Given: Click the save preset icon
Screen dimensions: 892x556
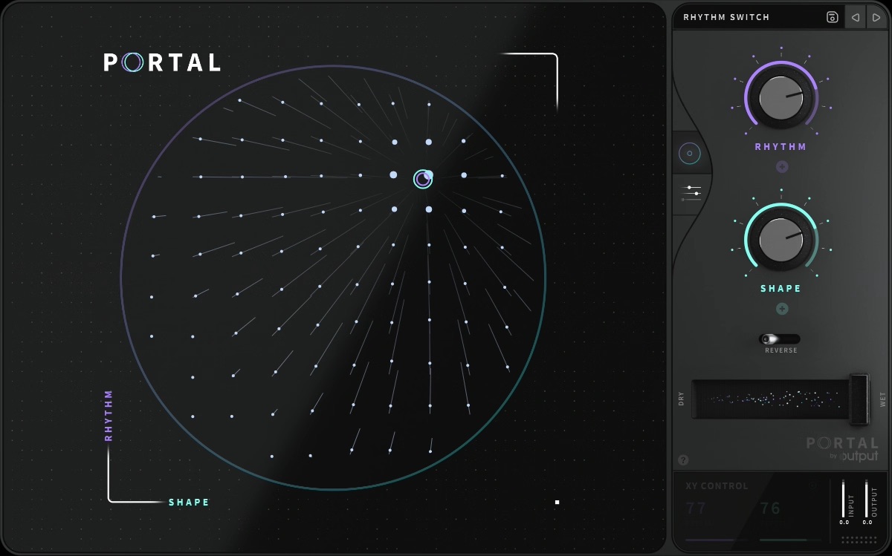Looking at the screenshot, I should [x=832, y=17].
